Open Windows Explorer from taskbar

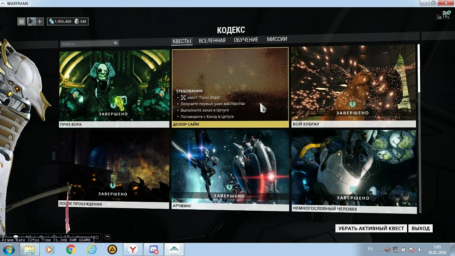[x=30, y=249]
